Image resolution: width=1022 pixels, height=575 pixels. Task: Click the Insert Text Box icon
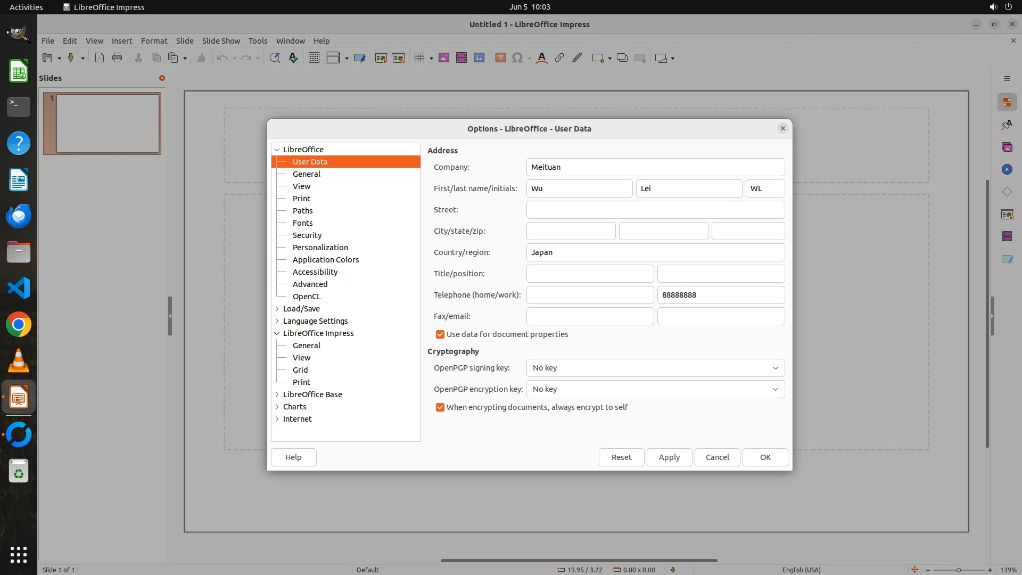(500, 58)
